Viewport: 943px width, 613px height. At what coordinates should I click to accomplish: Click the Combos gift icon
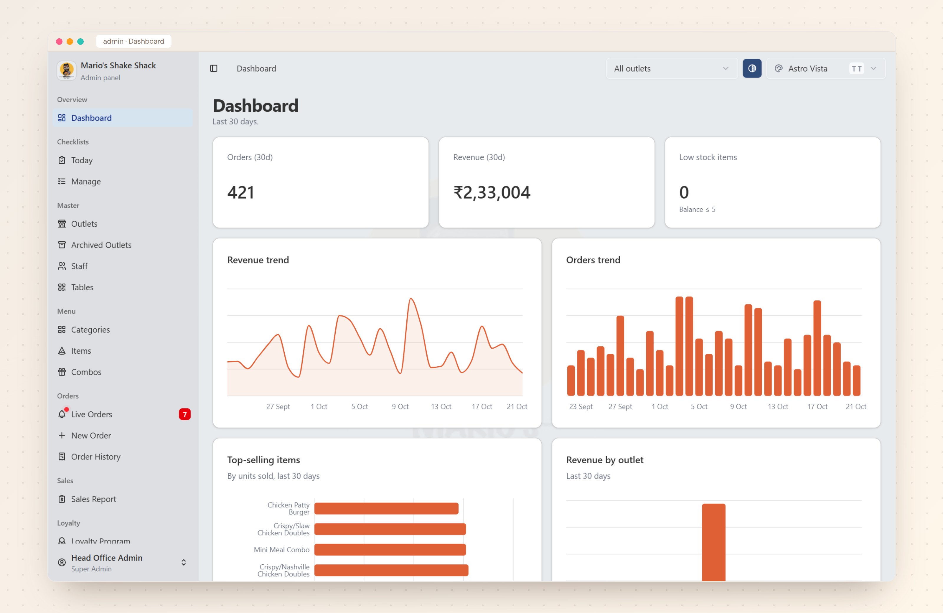62,372
